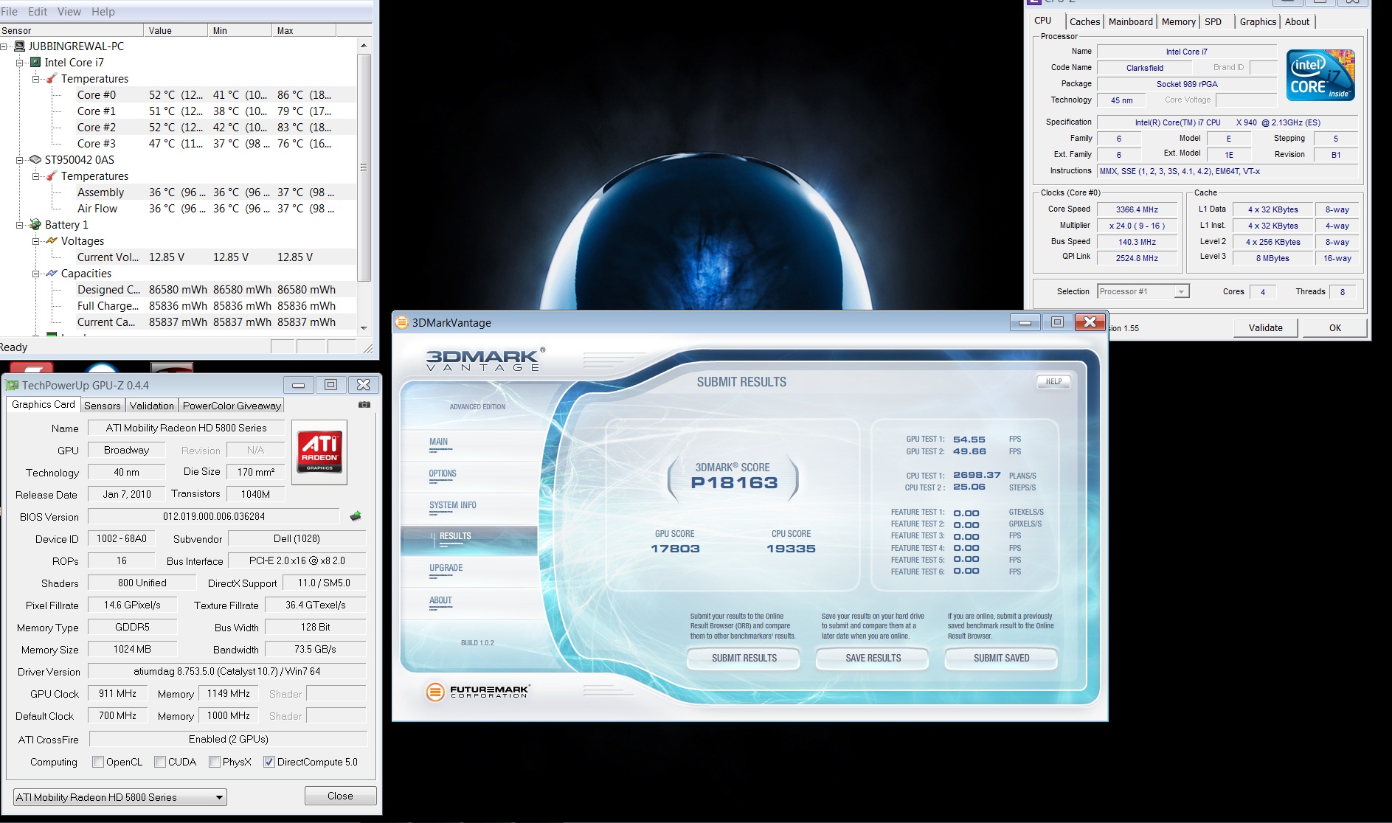Click the battery icon beside Battery 1
The width and height of the screenshot is (1392, 823).
(x=35, y=224)
